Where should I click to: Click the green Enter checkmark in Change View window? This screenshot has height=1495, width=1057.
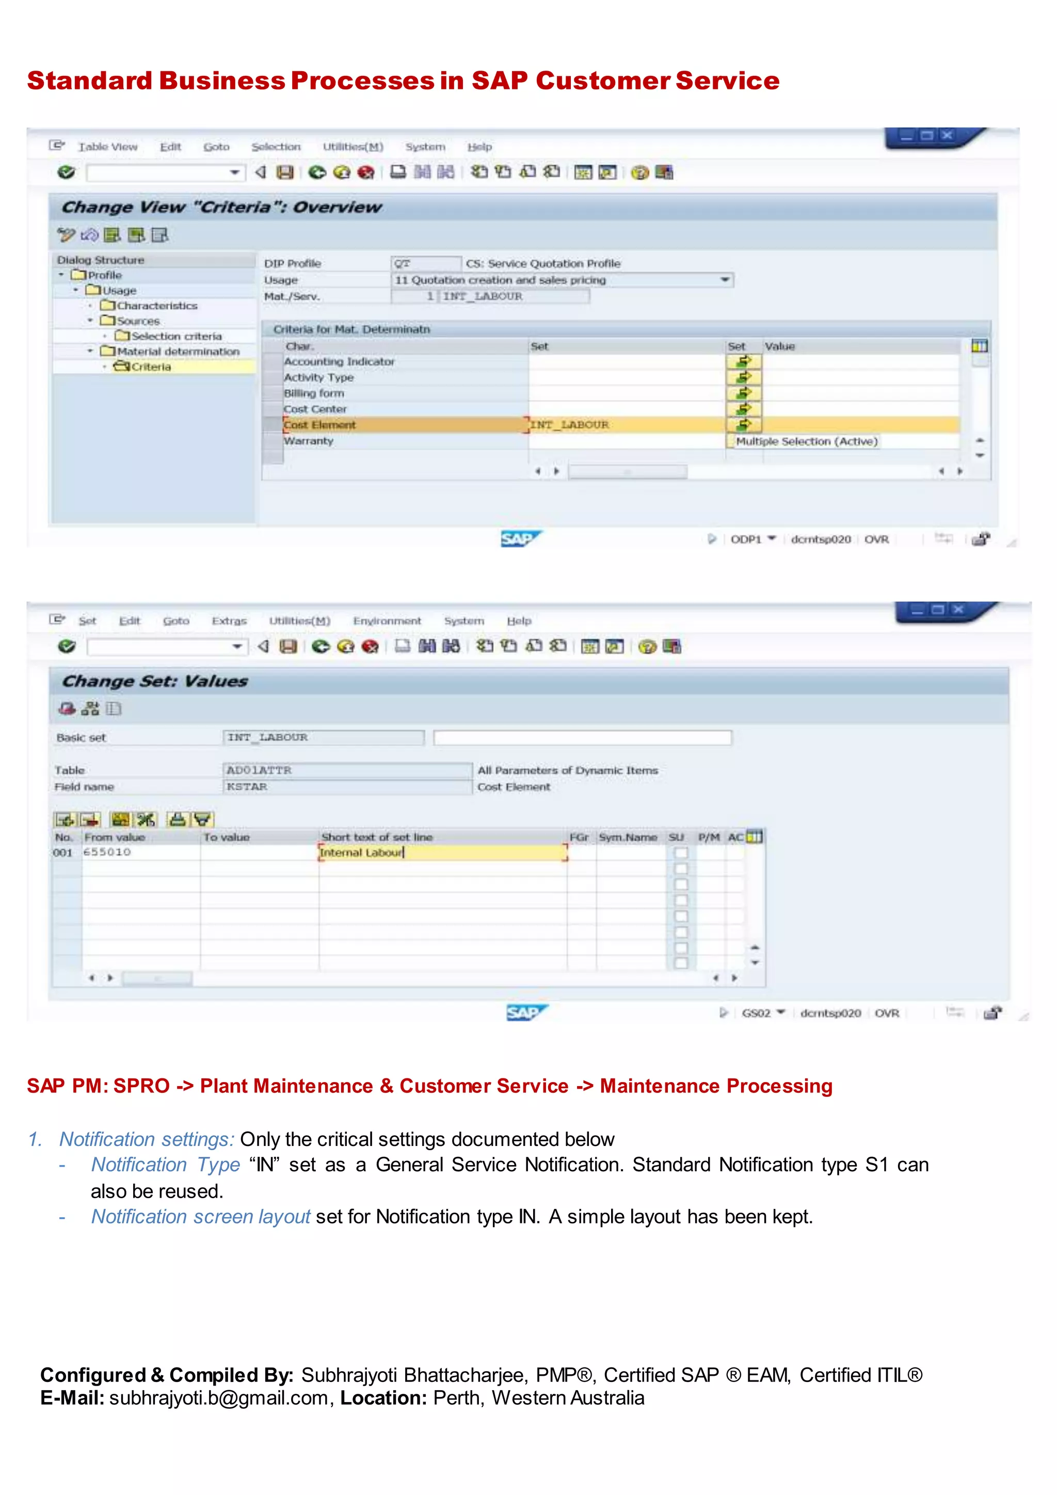coord(67,172)
